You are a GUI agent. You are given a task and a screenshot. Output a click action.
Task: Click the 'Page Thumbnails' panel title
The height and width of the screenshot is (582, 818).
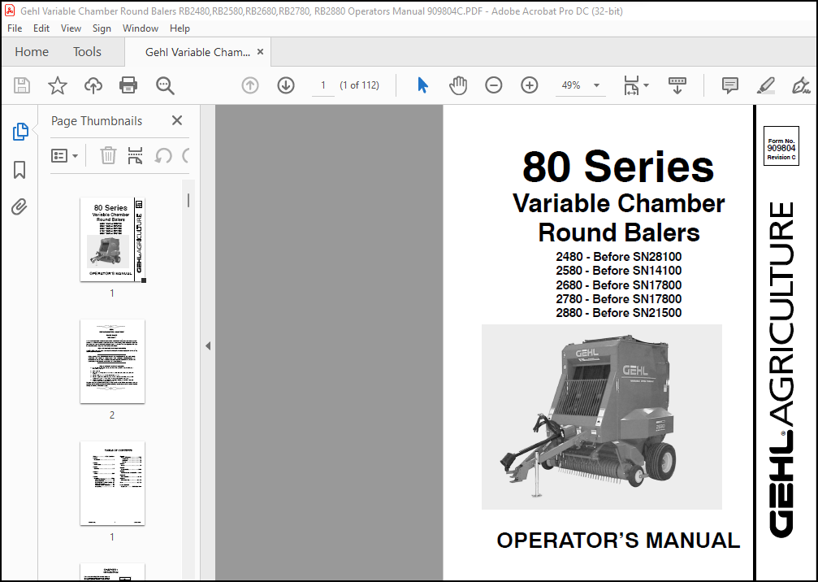coord(97,120)
